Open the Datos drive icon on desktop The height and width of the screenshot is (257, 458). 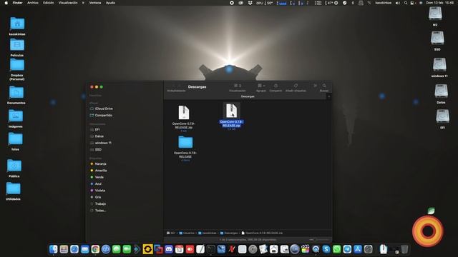[x=441, y=91]
